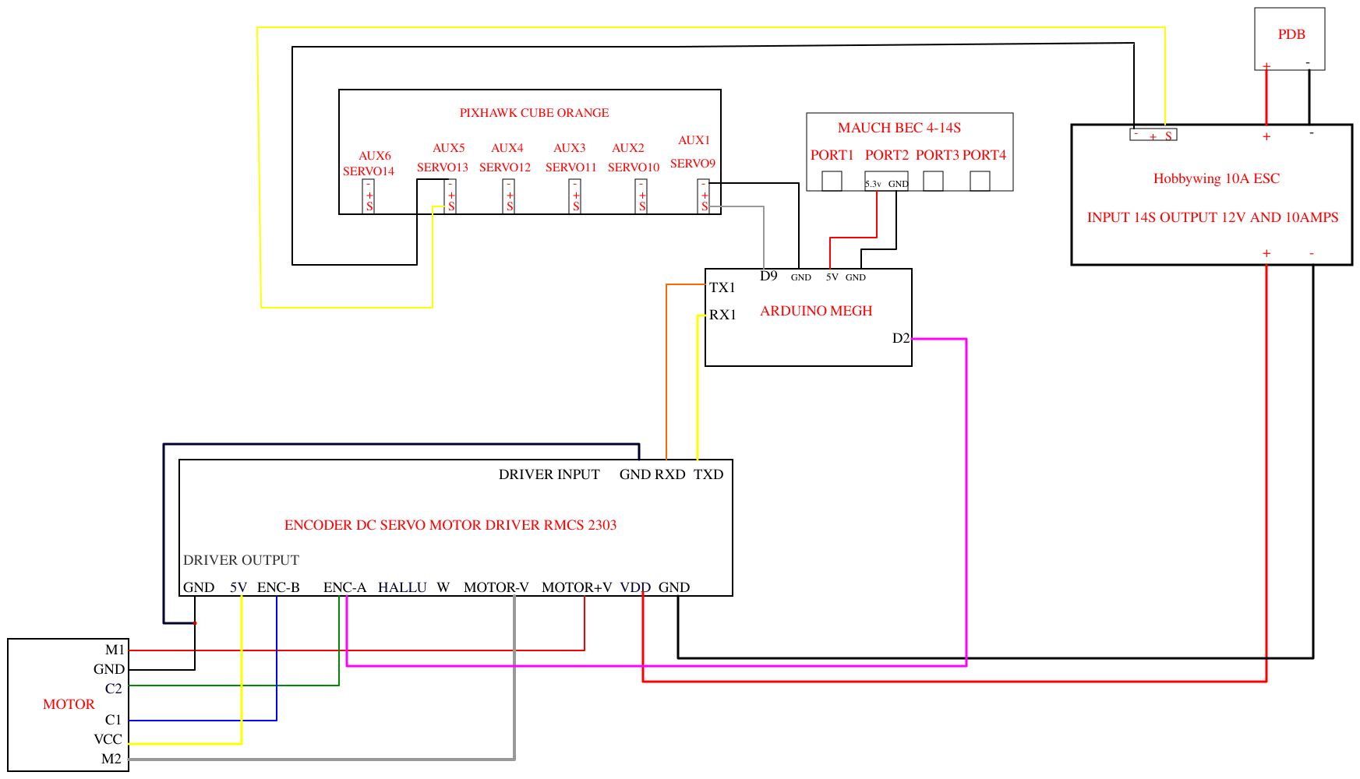Select the ENC-B pin label
This screenshot has height=779, width=1360.
[x=278, y=587]
